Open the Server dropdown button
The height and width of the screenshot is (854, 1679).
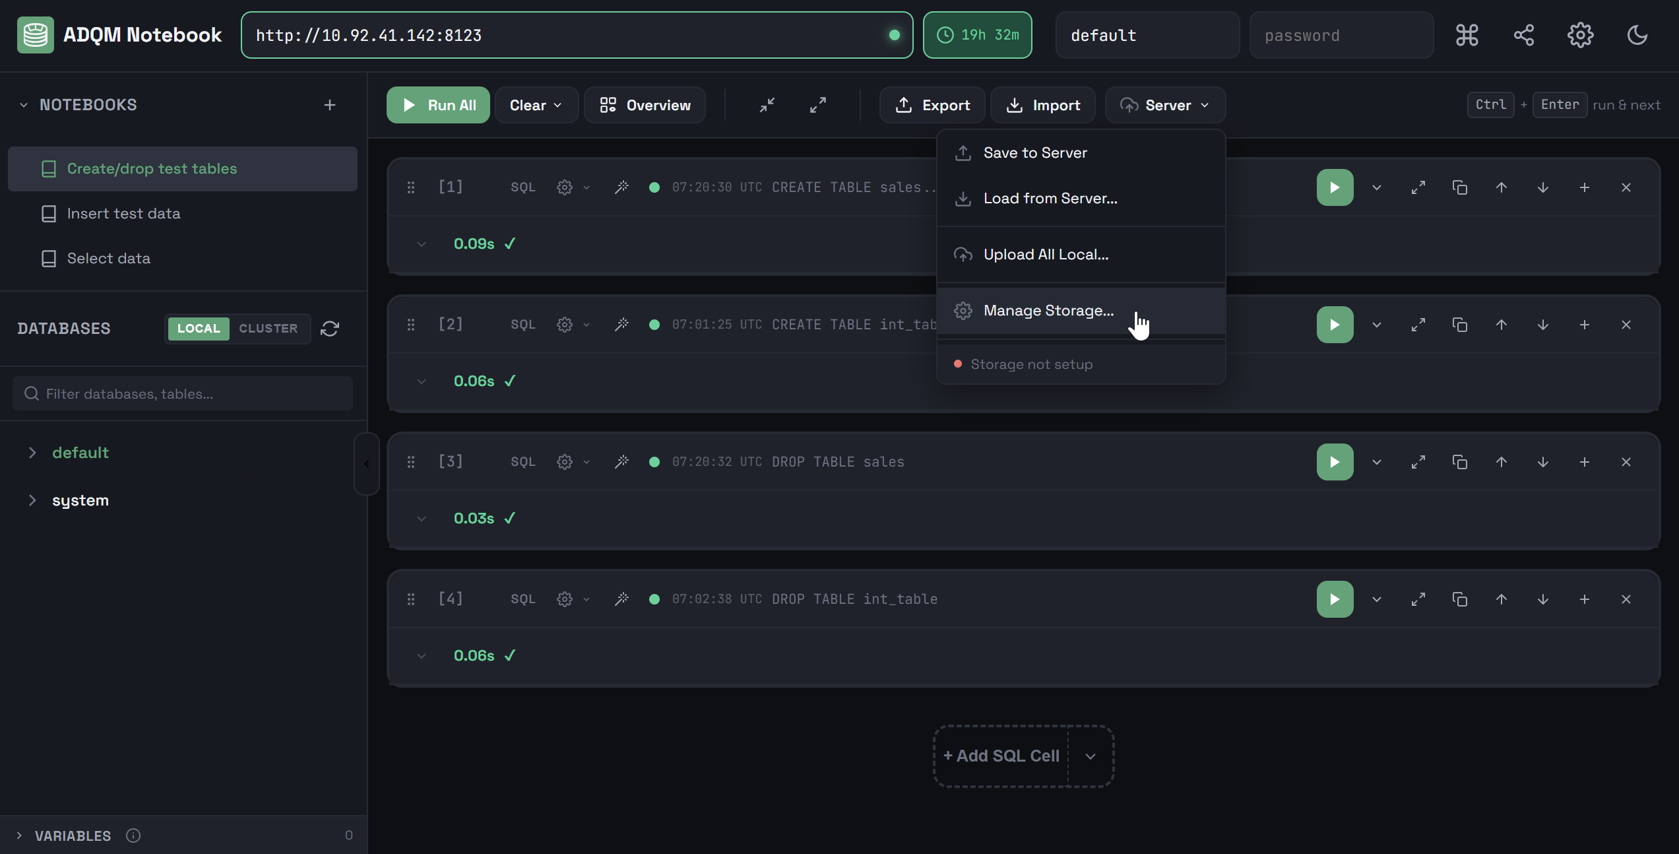(x=1165, y=105)
